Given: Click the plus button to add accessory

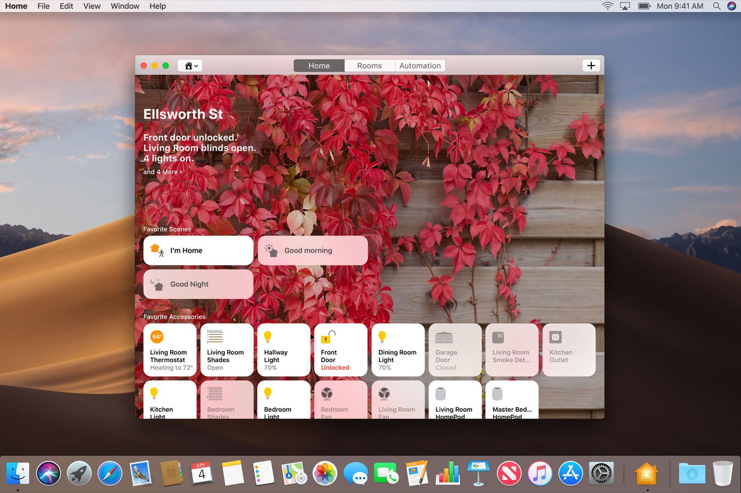Looking at the screenshot, I should coord(591,65).
